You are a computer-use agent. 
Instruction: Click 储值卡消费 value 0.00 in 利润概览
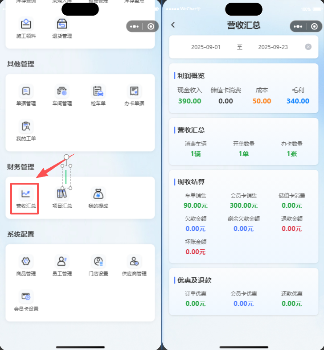tap(226, 101)
